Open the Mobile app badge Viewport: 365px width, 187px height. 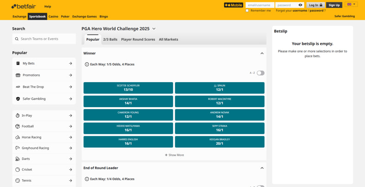pyautogui.click(x=233, y=5)
